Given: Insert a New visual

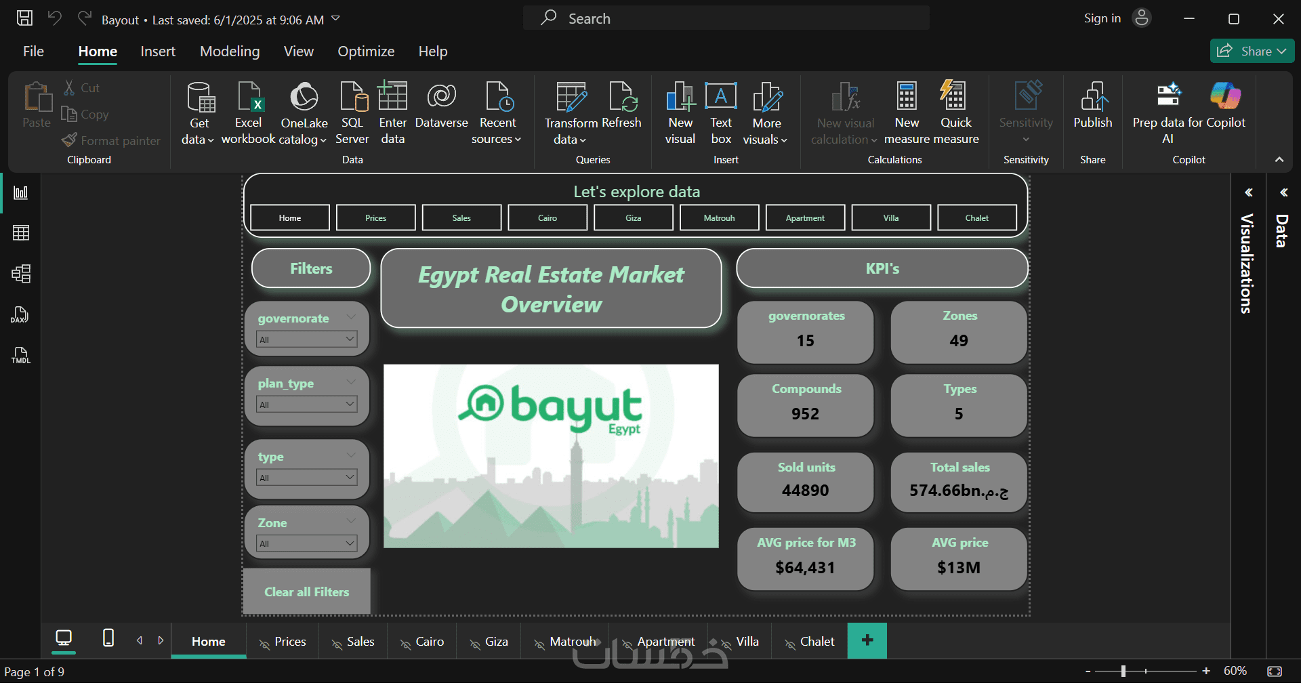Looking at the screenshot, I should pos(680,113).
